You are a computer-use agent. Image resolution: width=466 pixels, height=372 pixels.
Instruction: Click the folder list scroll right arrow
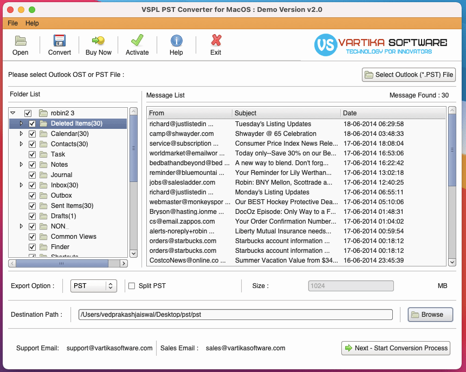point(124,263)
